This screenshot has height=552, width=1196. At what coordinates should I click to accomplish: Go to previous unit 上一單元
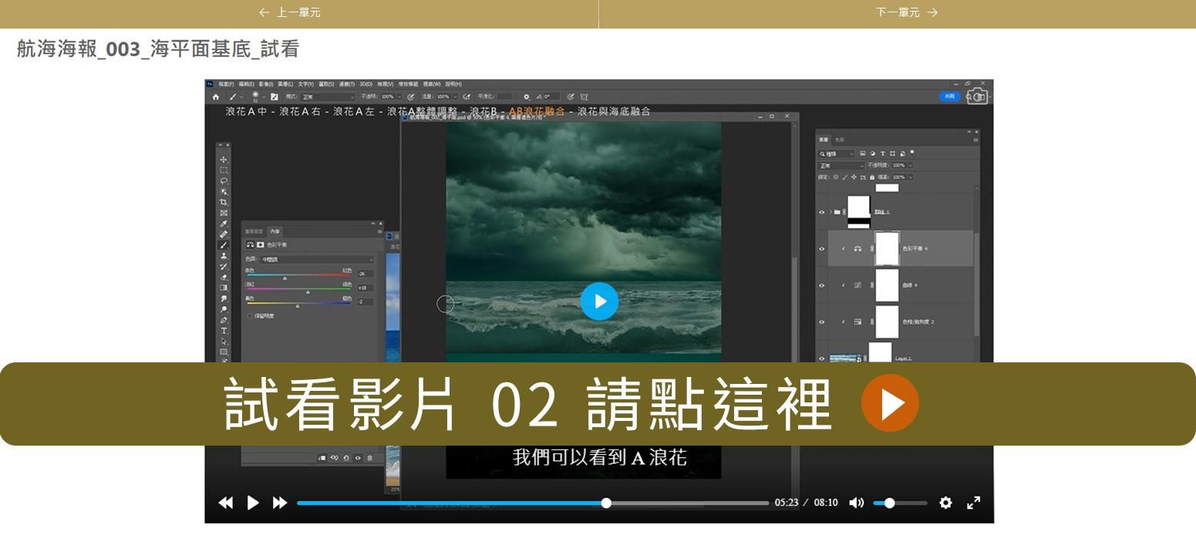click(290, 12)
